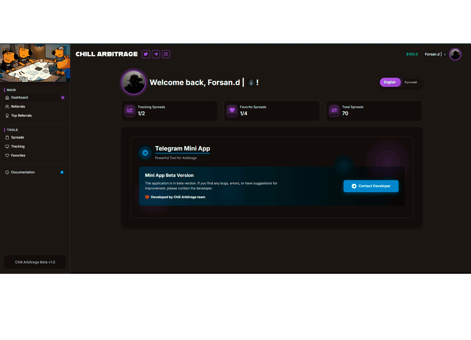Open Top Referrals in sidebar
Screen dimensions: 471x340
[21, 116]
